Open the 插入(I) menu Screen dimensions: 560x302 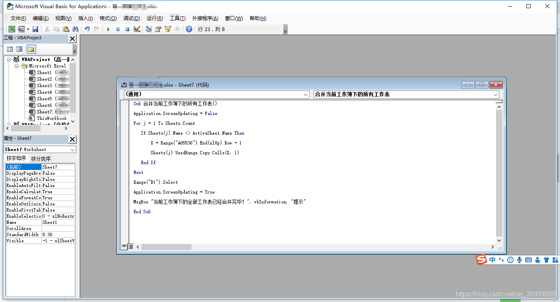click(x=85, y=18)
